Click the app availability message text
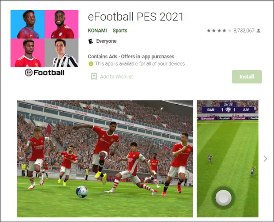 click(140, 64)
